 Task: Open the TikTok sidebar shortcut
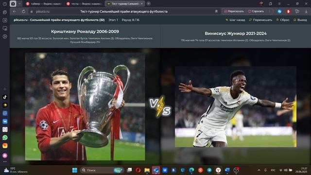[x=5, y=97]
